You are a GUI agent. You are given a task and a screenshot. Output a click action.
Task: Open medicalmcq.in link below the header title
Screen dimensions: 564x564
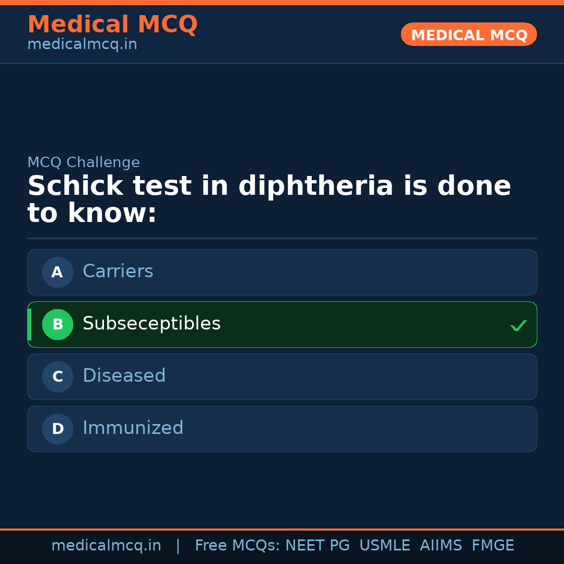82,45
